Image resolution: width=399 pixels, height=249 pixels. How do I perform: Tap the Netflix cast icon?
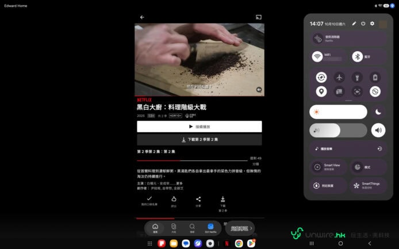259,17
